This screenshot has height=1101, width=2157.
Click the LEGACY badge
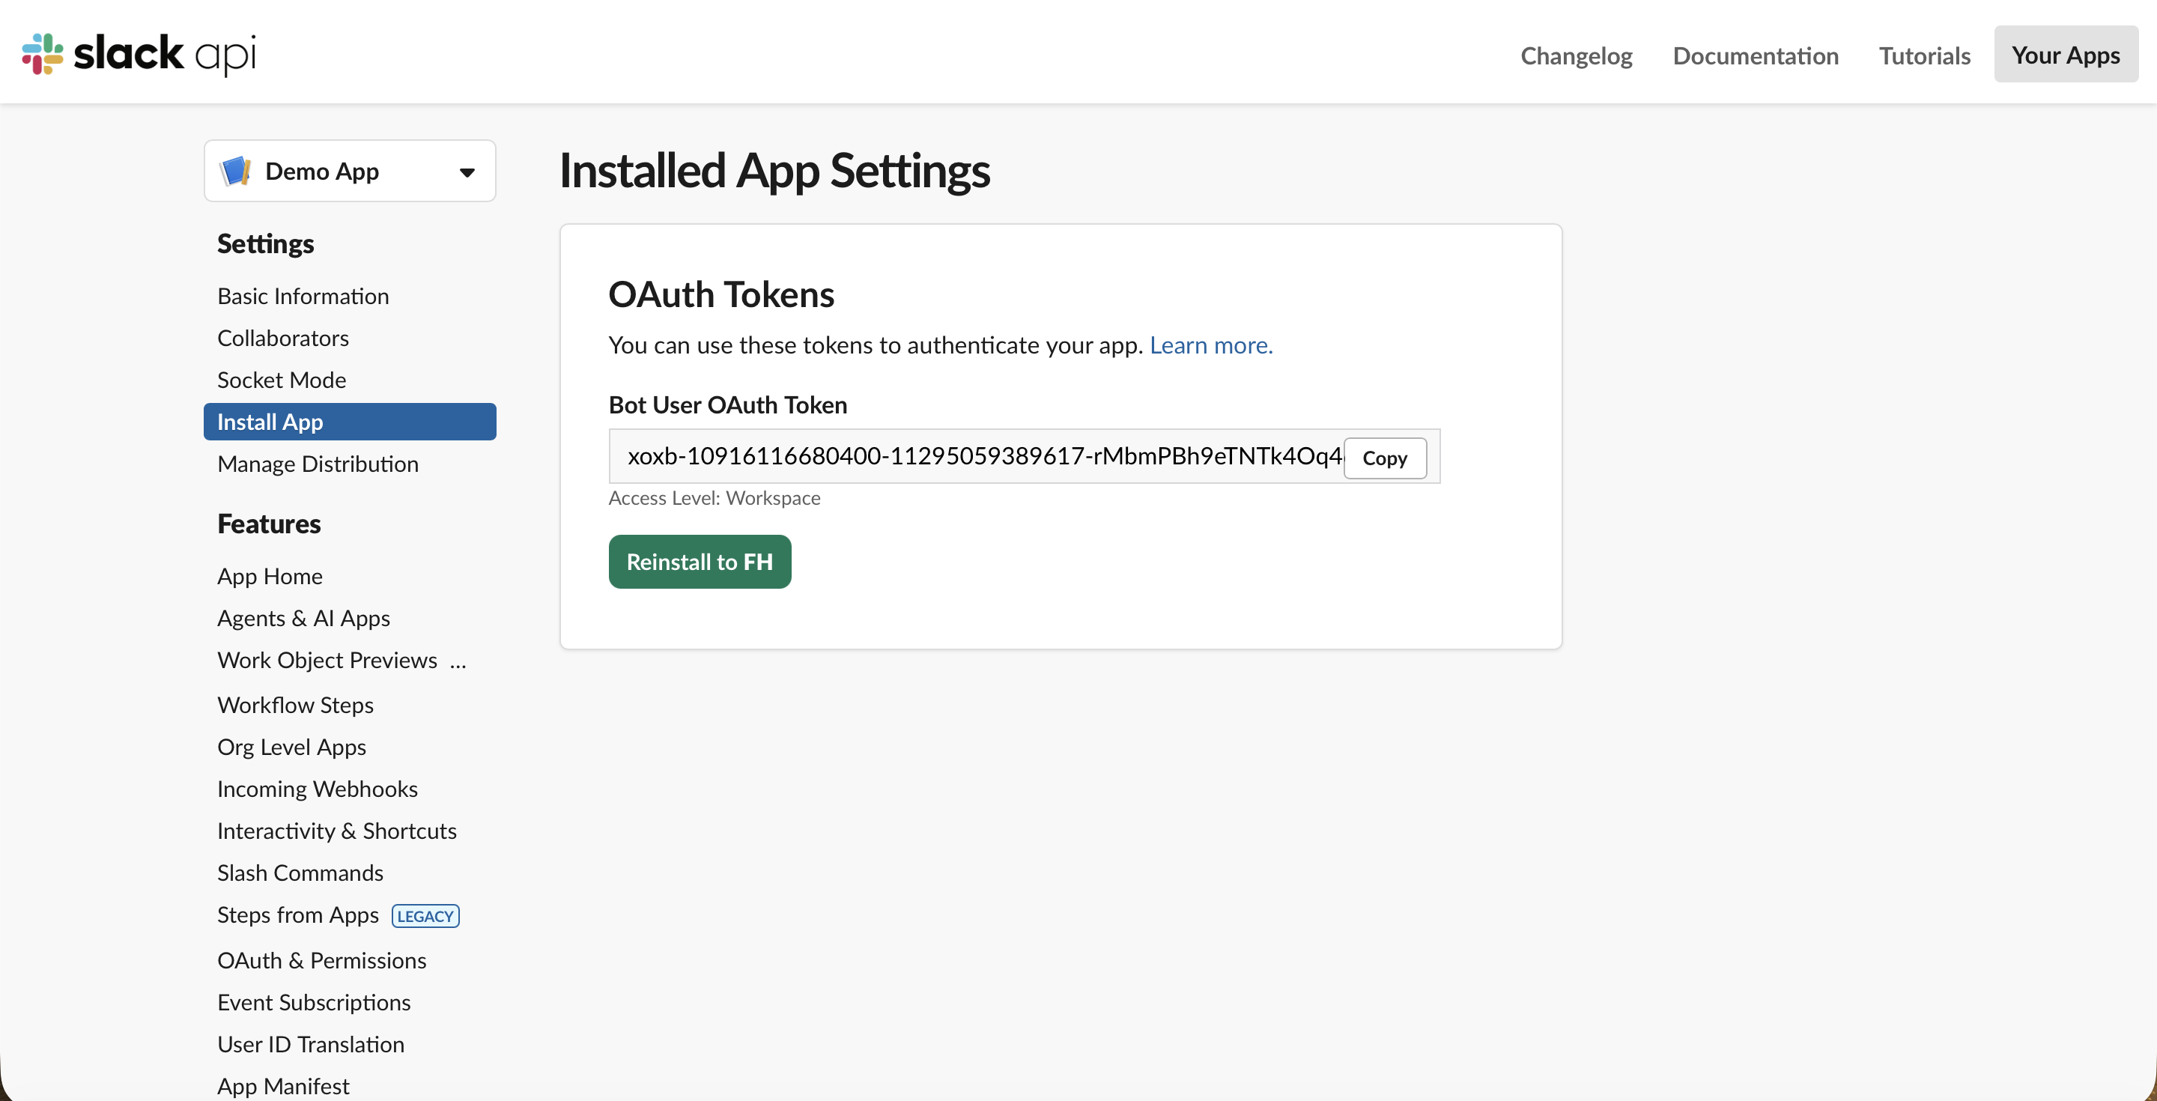tap(425, 916)
